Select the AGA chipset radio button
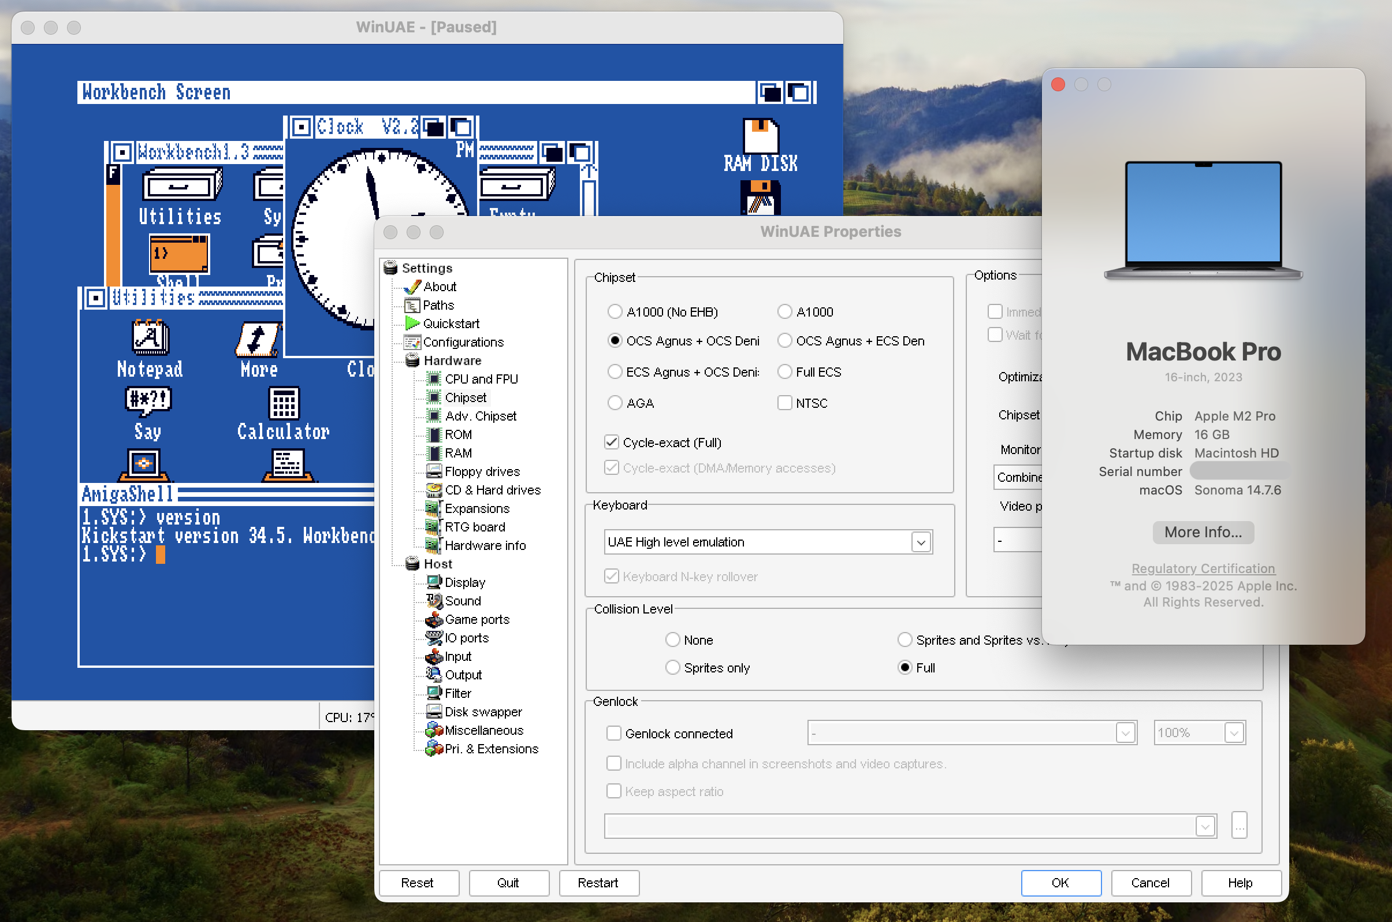The image size is (1392, 922). [615, 403]
